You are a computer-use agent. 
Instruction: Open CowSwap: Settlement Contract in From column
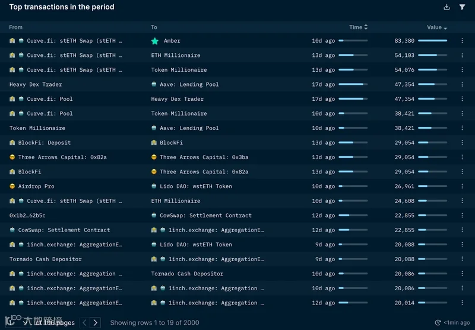tap(64, 230)
